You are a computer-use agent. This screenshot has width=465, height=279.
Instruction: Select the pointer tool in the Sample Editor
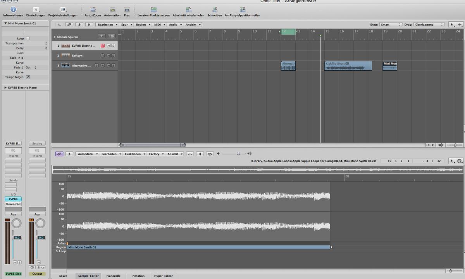pyautogui.click(x=452, y=161)
